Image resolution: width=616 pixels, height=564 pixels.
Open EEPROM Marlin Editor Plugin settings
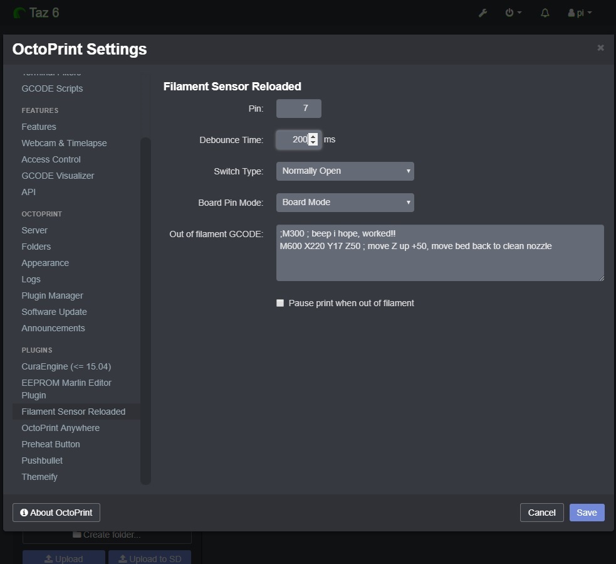click(66, 389)
